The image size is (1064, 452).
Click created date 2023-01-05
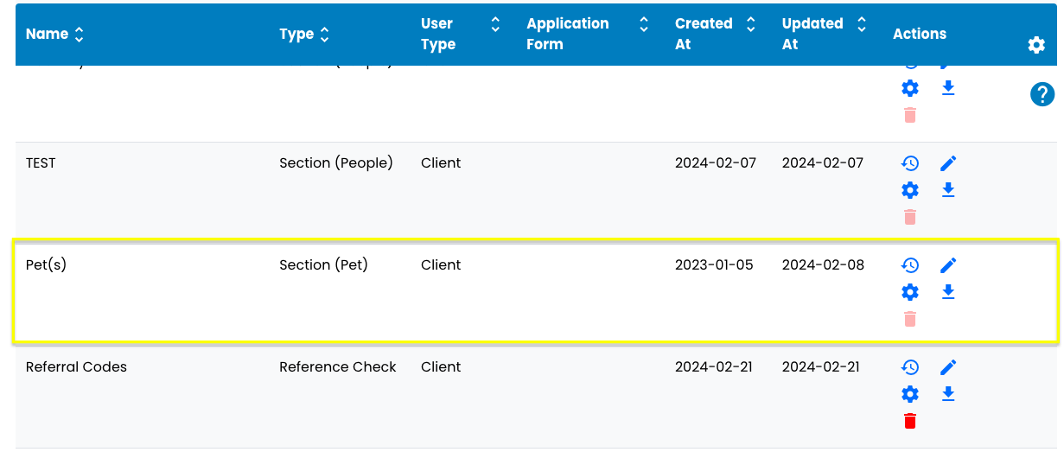coord(714,264)
